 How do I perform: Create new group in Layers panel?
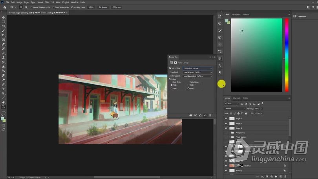(x=276, y=177)
